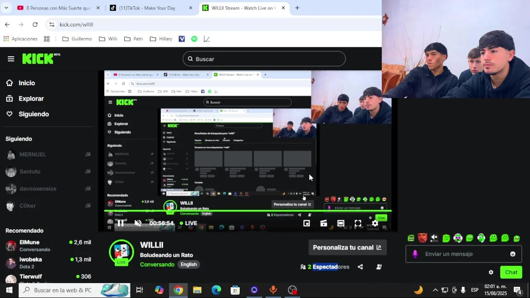The width and height of the screenshot is (530, 298).
Task: Open recommended channel iwobeka
Action: tap(48, 263)
